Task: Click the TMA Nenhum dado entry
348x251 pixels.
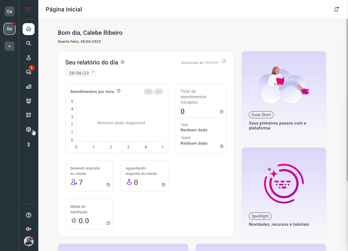Action: (x=194, y=128)
